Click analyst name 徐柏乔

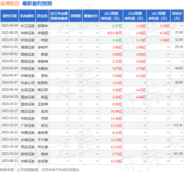pos(43,47)
